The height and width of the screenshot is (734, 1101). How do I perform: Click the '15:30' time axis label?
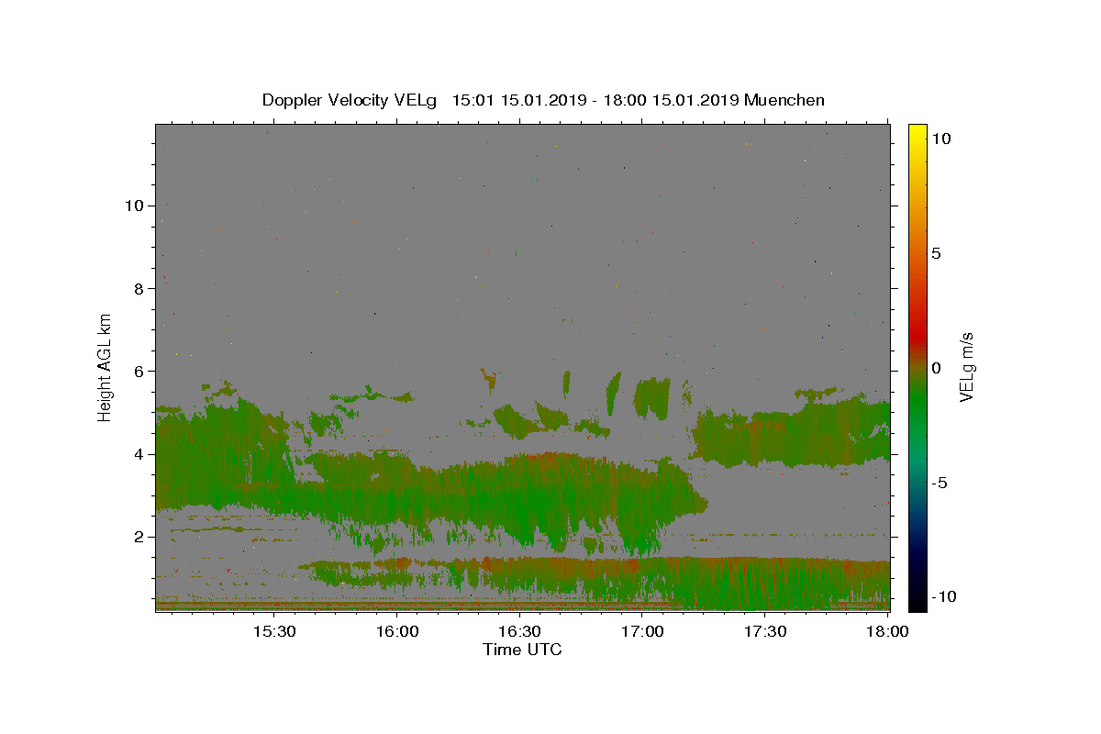click(273, 631)
